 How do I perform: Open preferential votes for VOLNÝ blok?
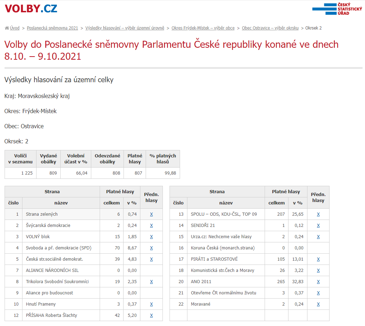(151, 237)
